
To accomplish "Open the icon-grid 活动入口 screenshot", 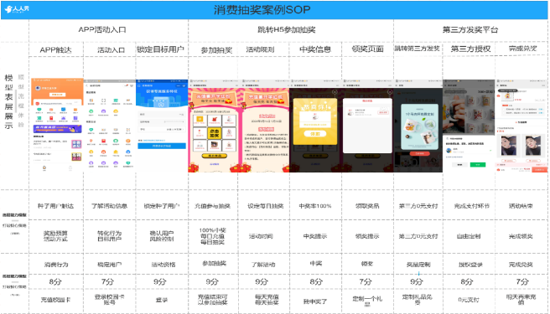I will pyautogui.click(x=110, y=126).
